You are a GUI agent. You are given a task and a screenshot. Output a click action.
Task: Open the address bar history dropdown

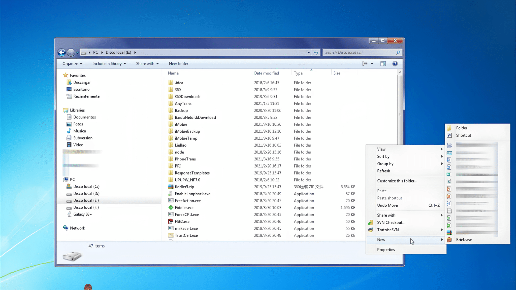point(308,53)
